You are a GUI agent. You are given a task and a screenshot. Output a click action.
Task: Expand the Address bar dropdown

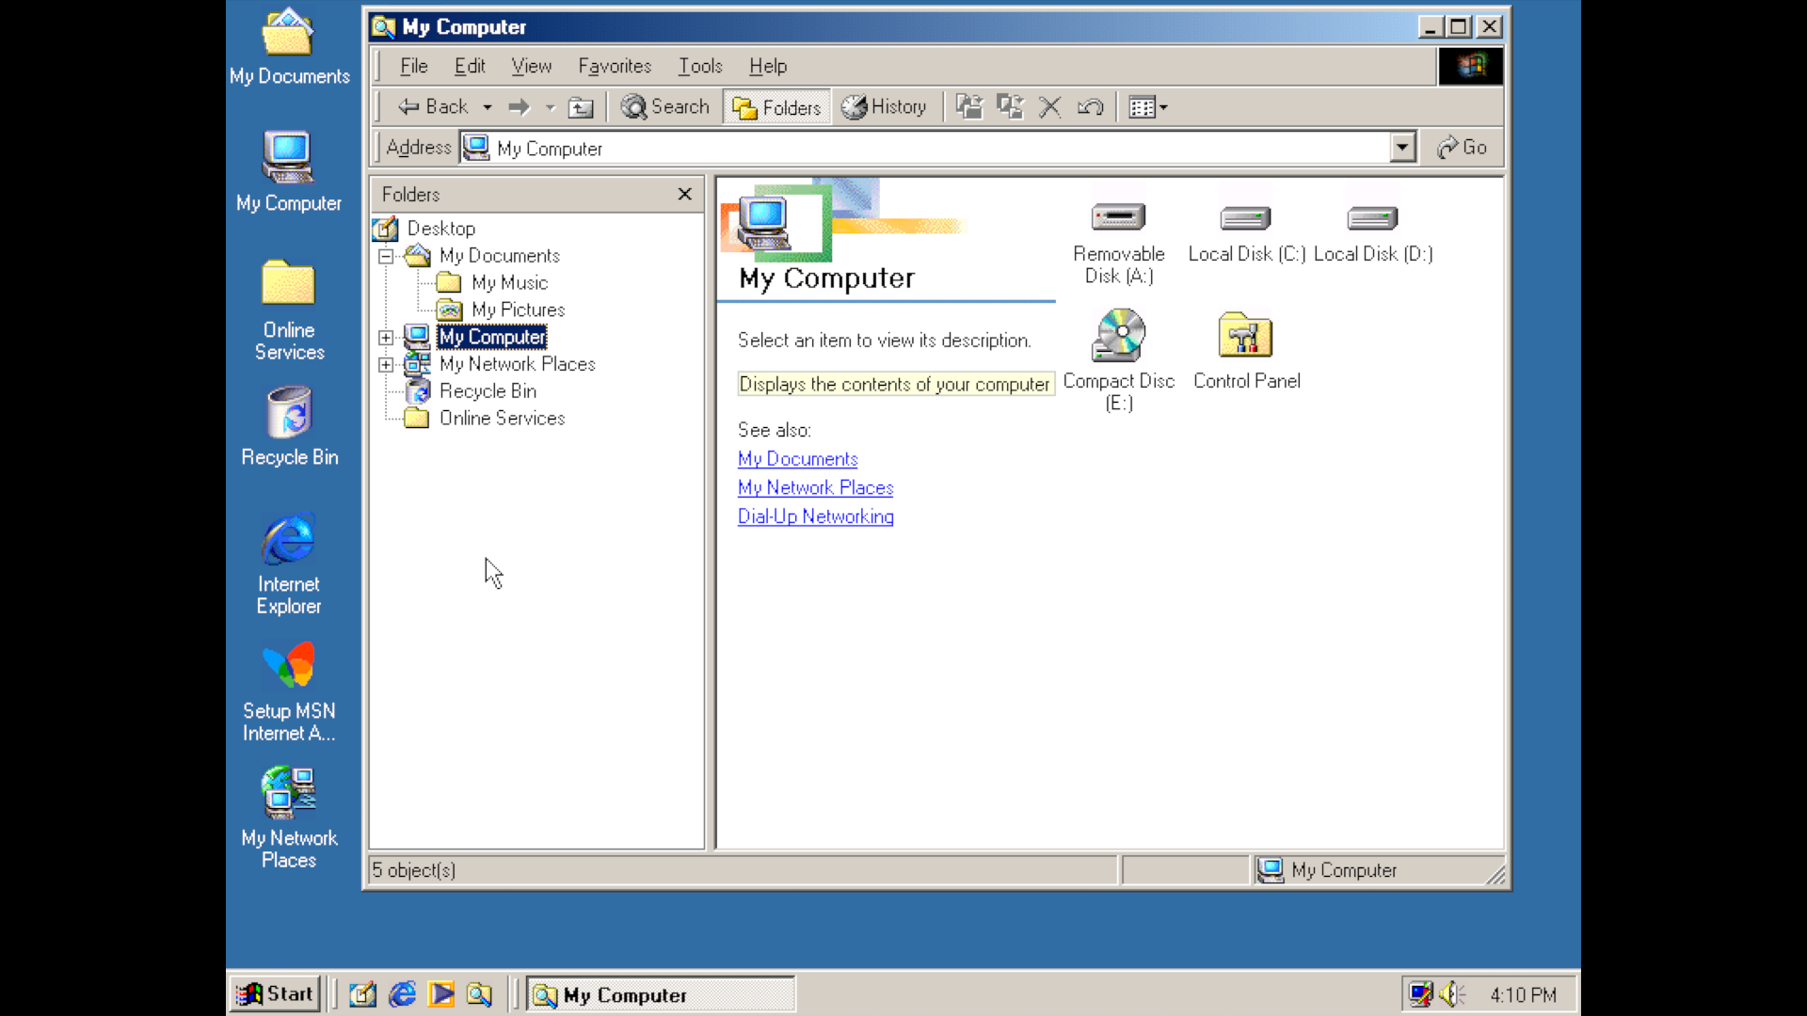point(1402,148)
